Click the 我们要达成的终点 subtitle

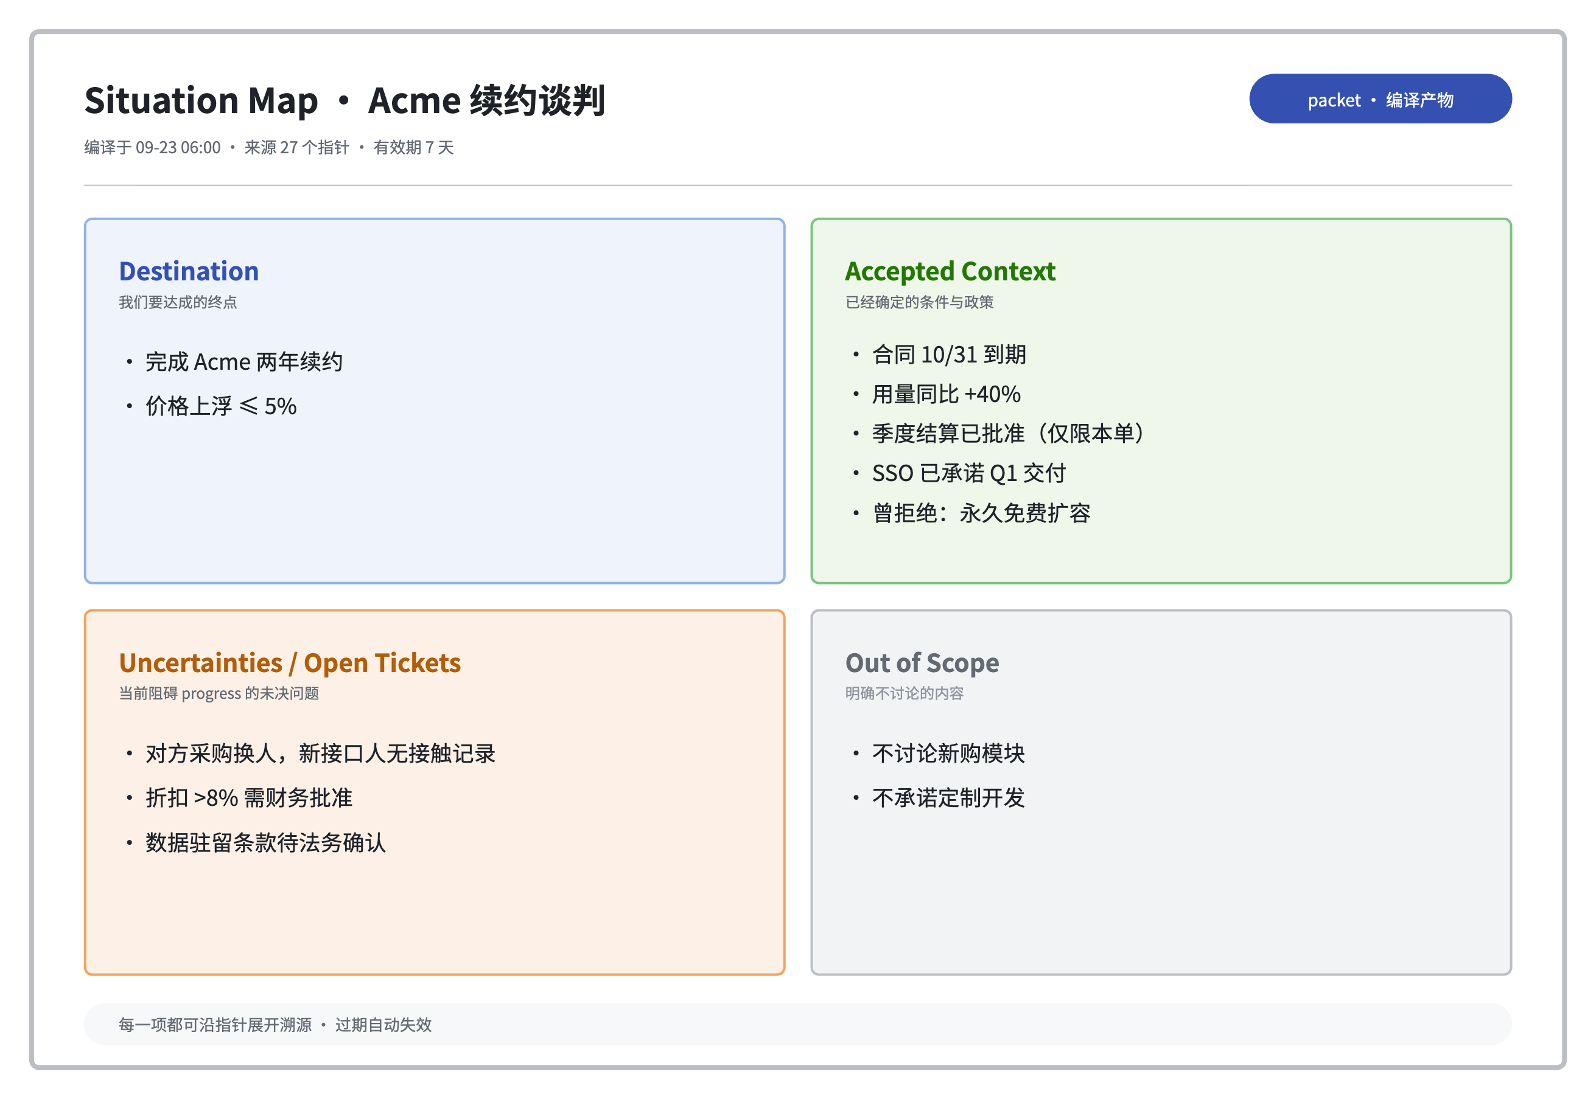click(178, 302)
